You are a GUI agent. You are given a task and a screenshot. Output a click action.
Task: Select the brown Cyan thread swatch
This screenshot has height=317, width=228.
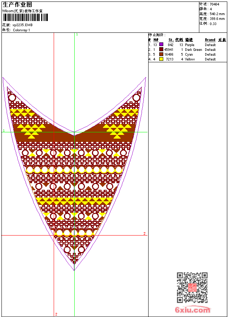[x=161, y=54]
